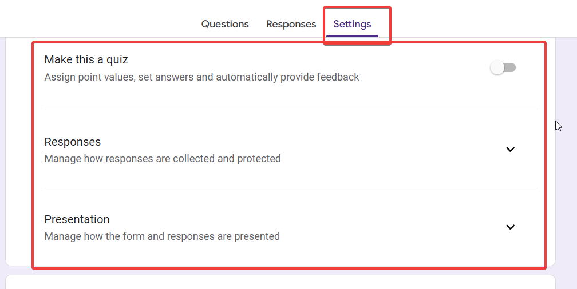Select the Settings tab
This screenshot has height=289, width=577.
point(352,24)
